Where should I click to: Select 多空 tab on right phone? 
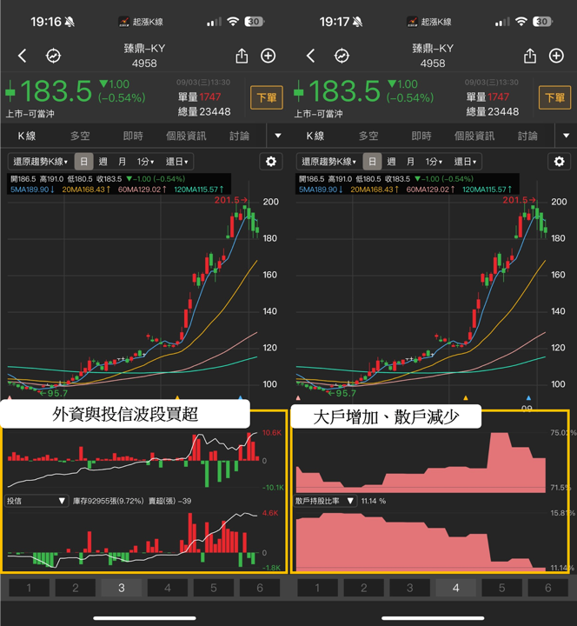(368, 137)
